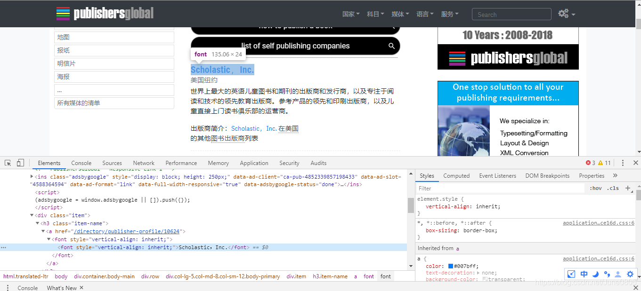641x291 pixels.
Task: Open the 所有媒体的清单 link
Action: coord(114,103)
